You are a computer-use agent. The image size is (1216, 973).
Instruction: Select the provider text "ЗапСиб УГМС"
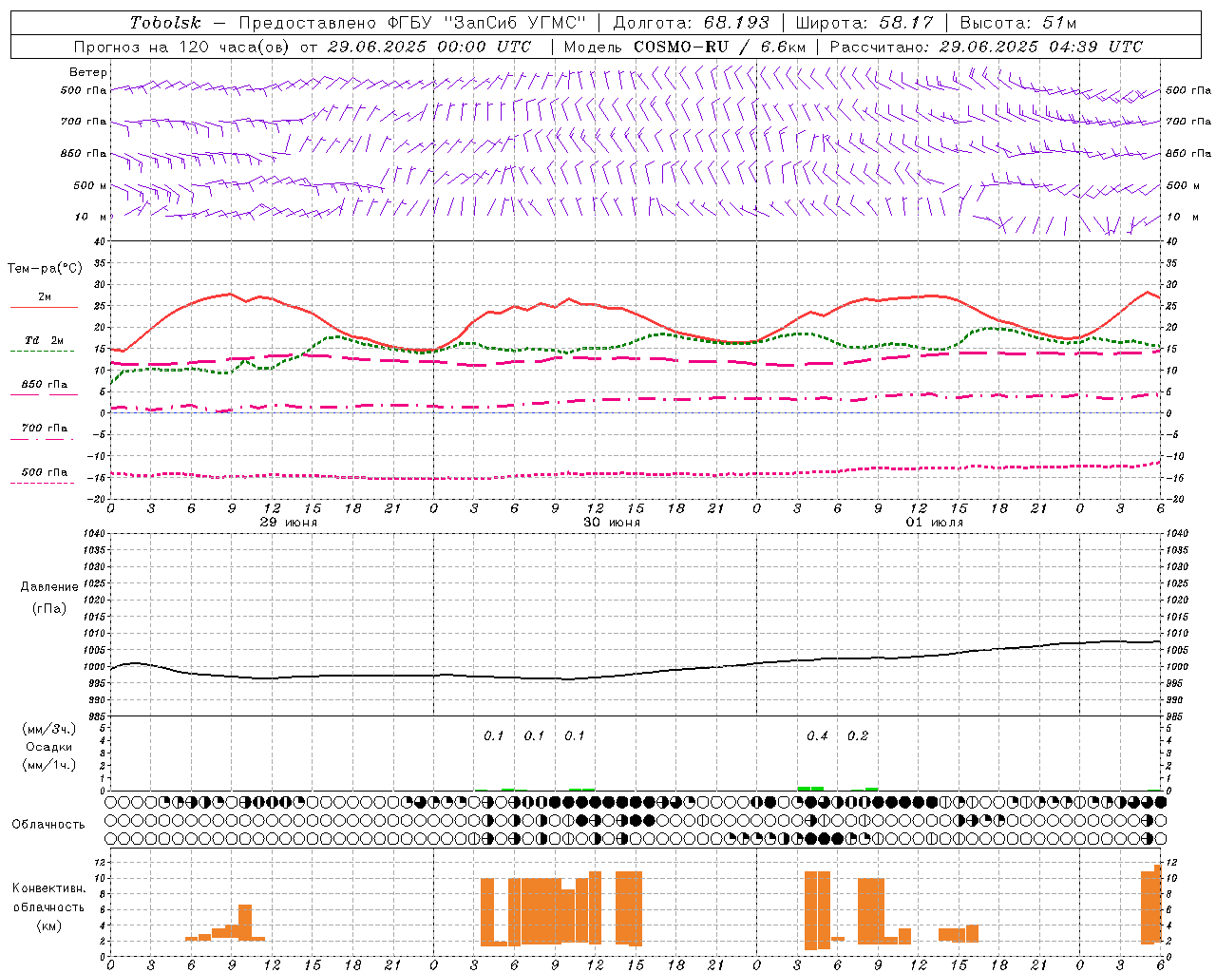click(514, 23)
